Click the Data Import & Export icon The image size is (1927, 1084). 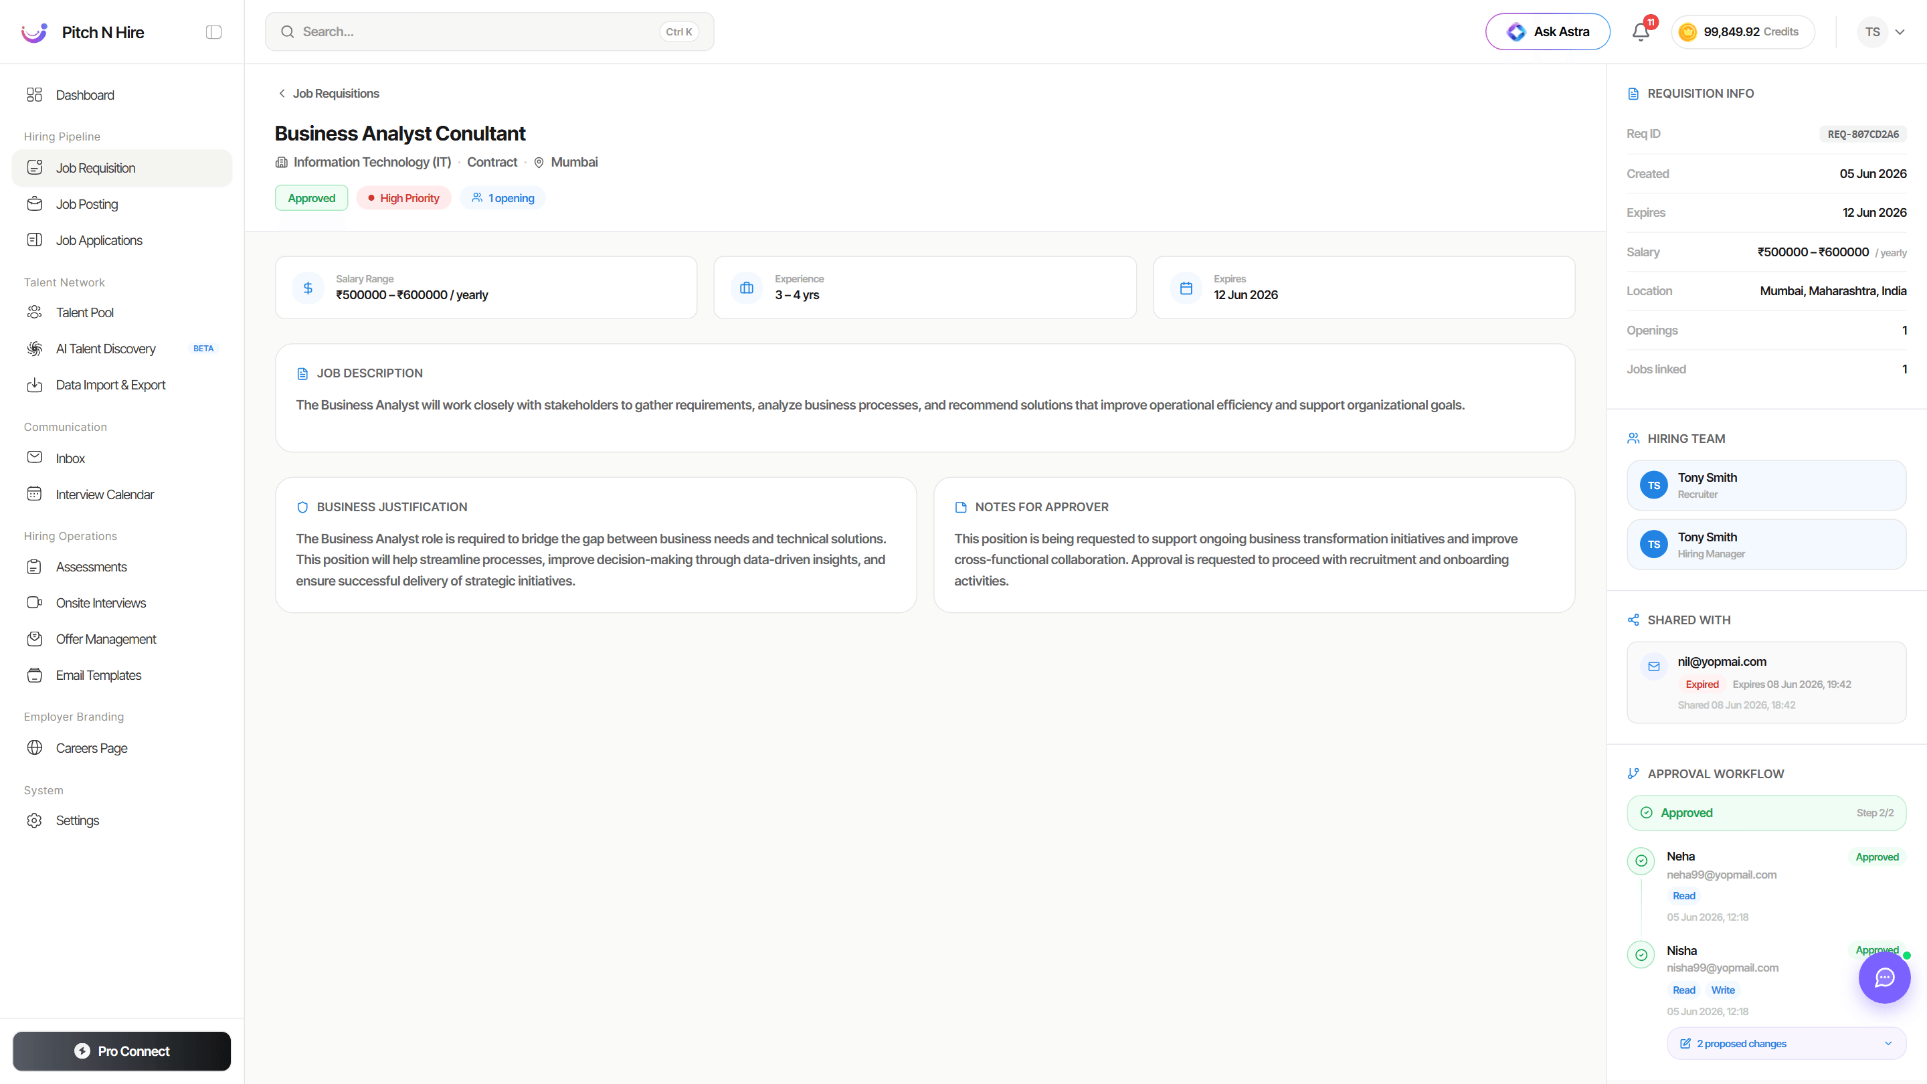34,385
